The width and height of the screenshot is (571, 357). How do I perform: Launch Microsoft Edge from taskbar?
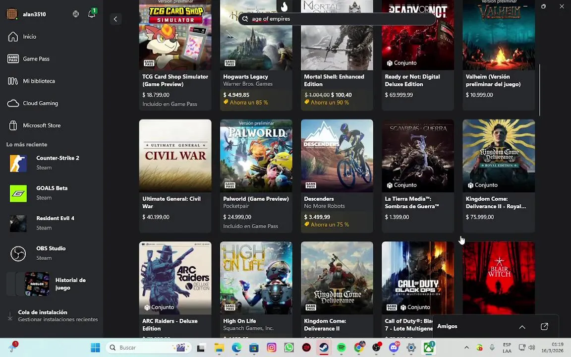coord(236,348)
